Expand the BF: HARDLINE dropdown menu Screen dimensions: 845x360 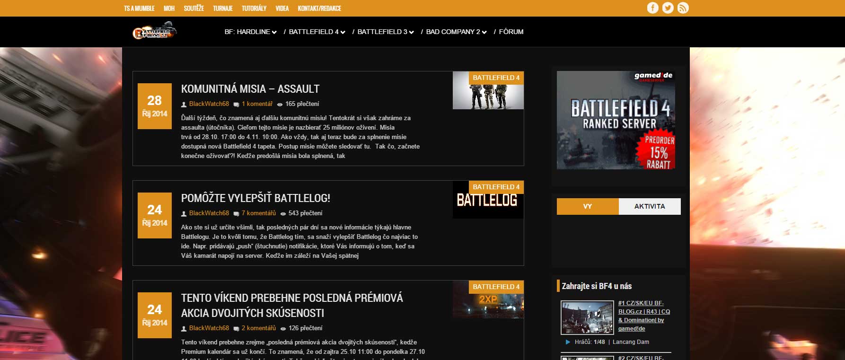pyautogui.click(x=250, y=32)
